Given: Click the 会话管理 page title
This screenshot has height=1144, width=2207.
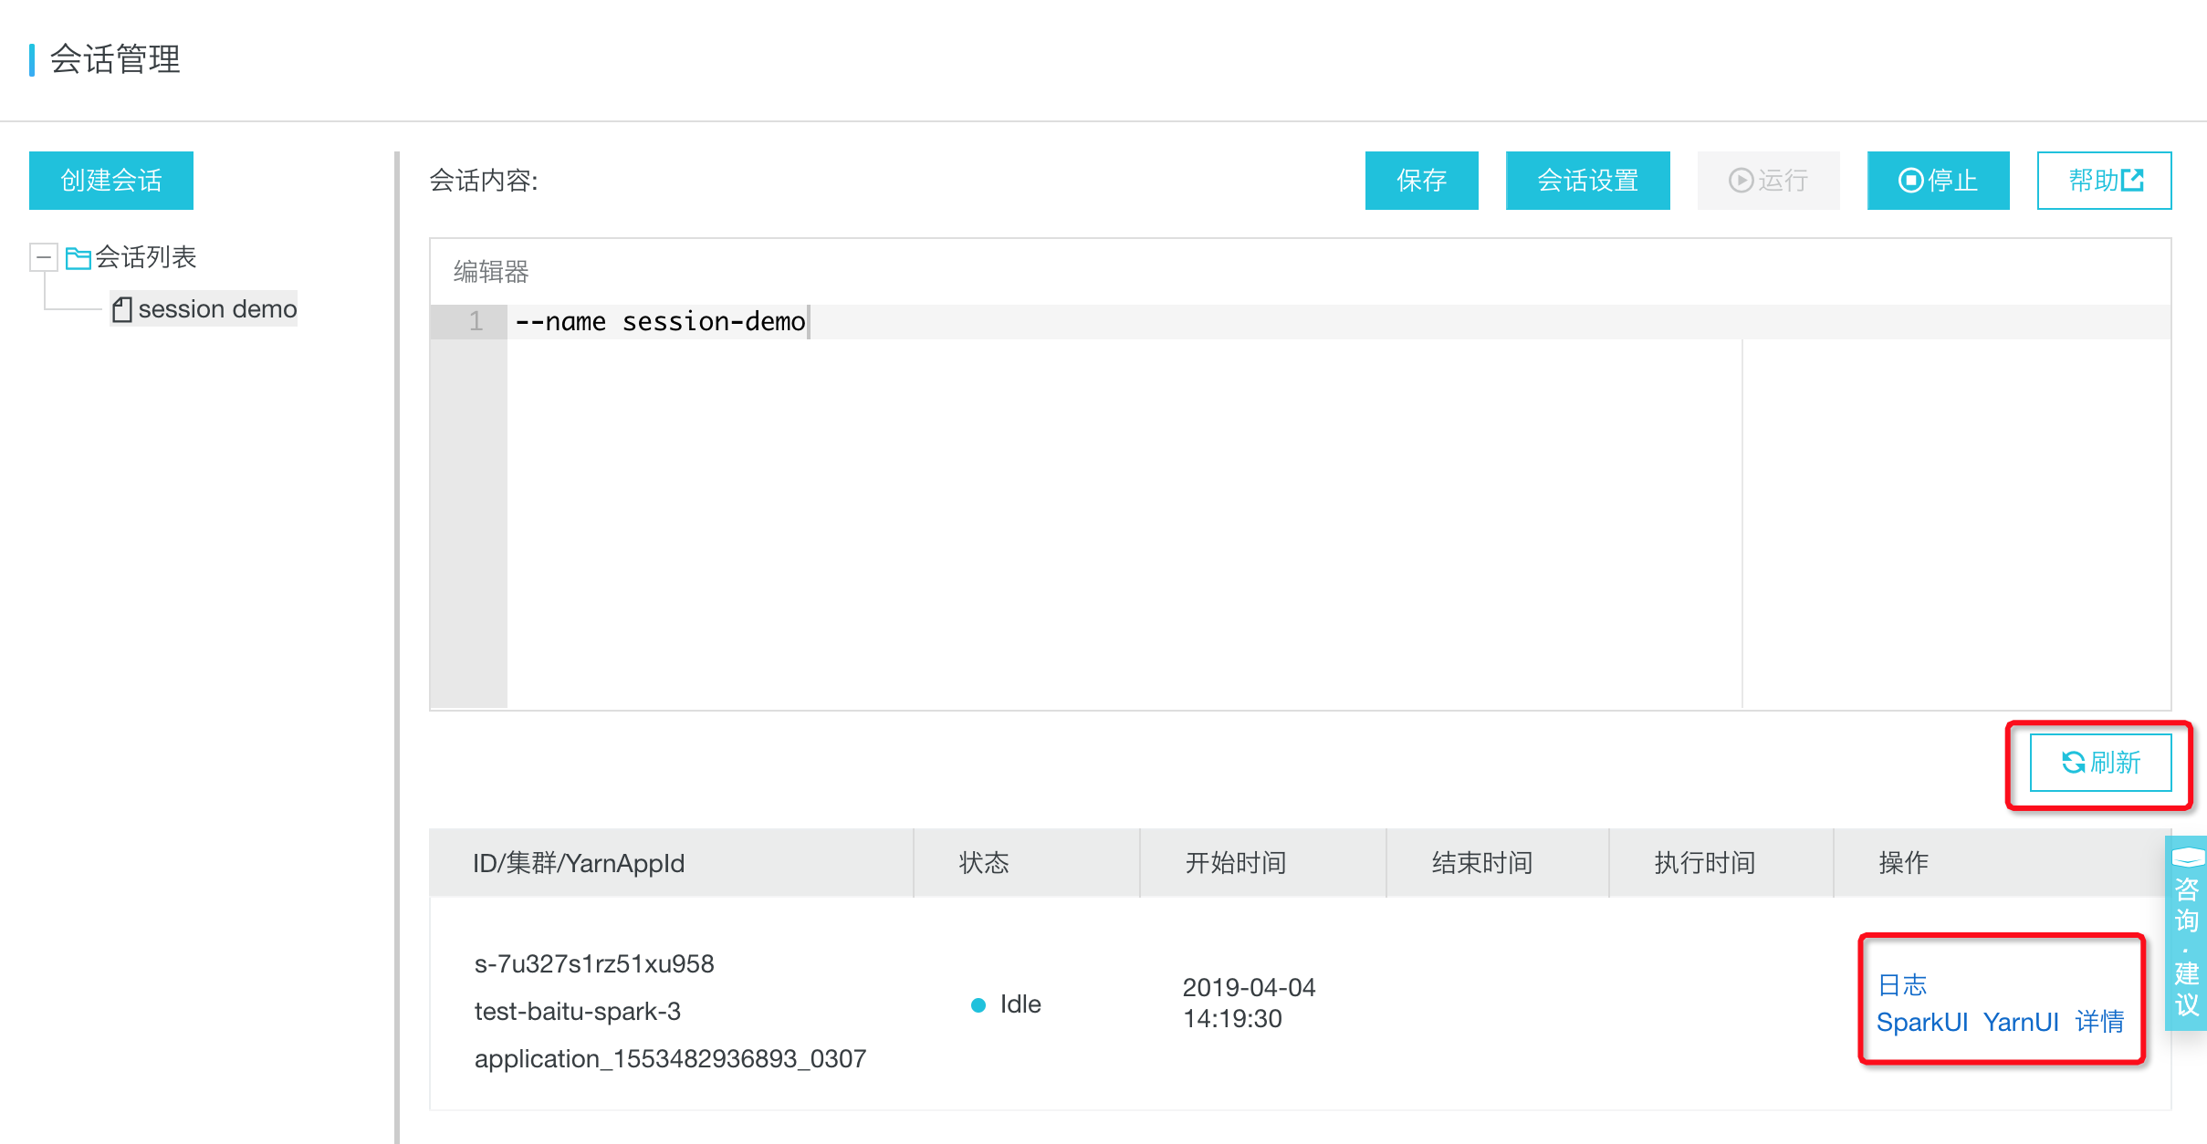Looking at the screenshot, I should [x=115, y=60].
